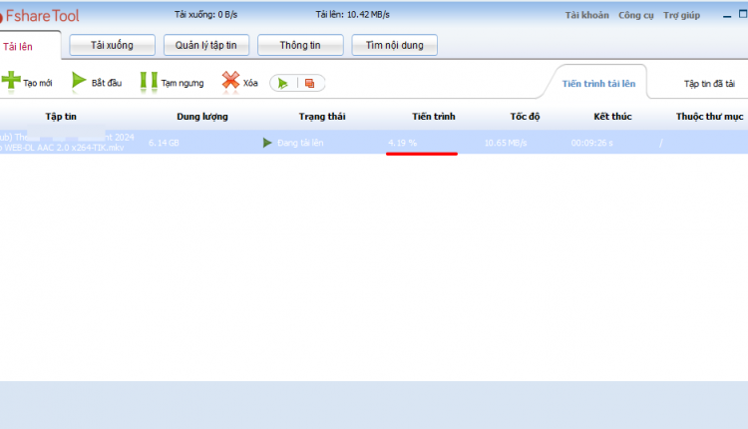Click the Fshare Tool logo
The width and height of the screenshot is (748, 429).
coord(39,16)
